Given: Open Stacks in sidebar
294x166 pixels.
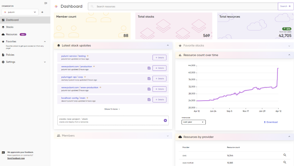Looking at the screenshot, I should (10, 27).
